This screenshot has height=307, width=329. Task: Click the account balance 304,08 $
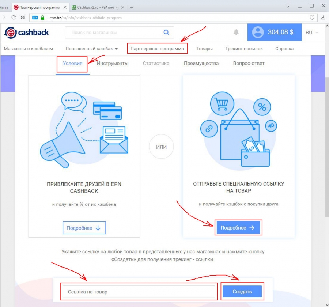(x=280, y=32)
